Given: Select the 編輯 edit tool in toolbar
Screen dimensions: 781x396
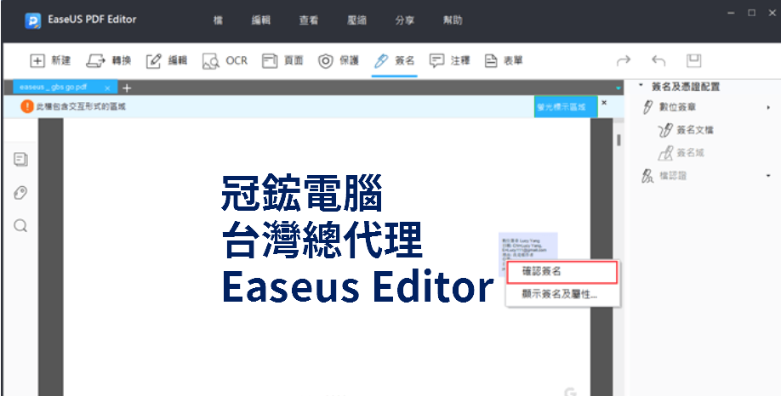Looking at the screenshot, I should (167, 60).
